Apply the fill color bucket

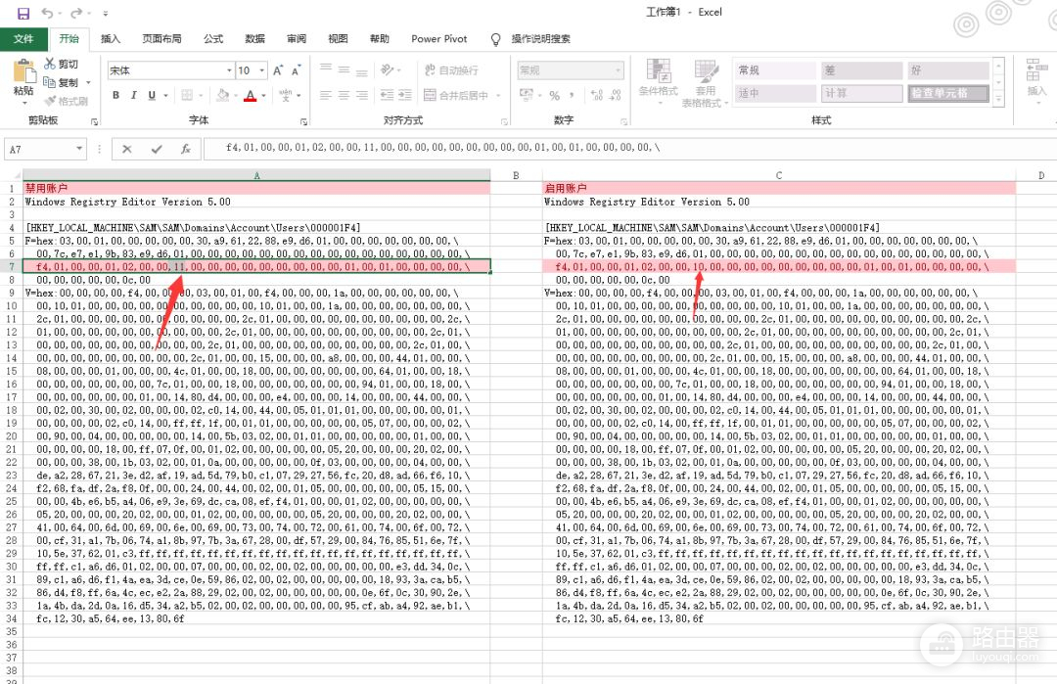(x=222, y=95)
